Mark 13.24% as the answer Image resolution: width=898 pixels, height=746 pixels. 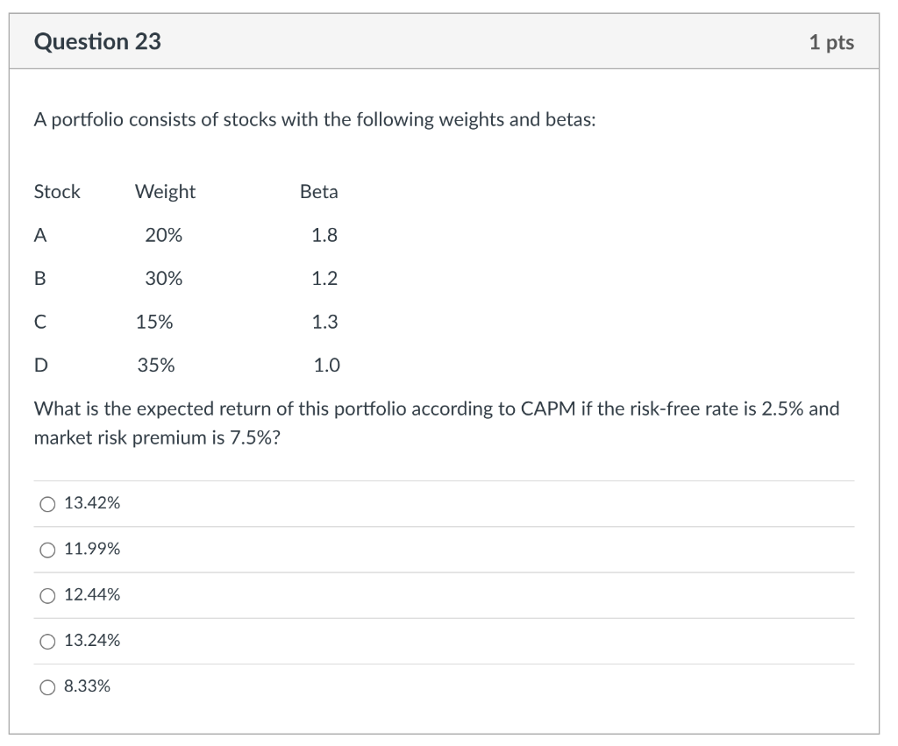(x=46, y=641)
